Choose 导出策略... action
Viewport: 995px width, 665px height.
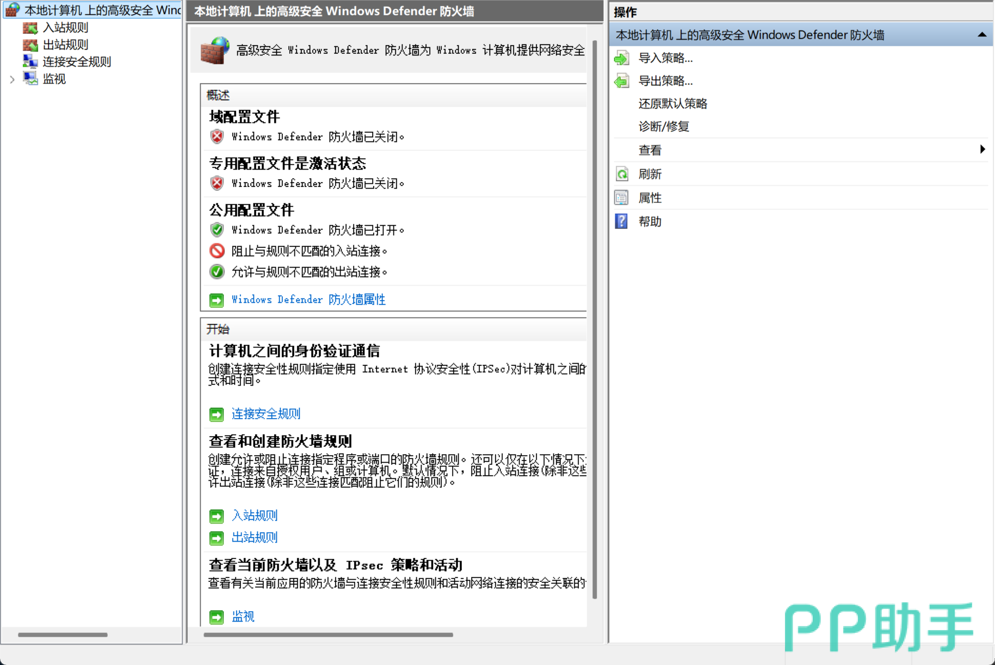click(x=665, y=81)
